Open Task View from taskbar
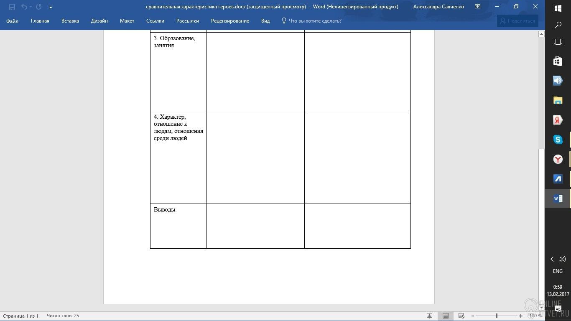The width and height of the screenshot is (571, 321). pyautogui.click(x=558, y=42)
